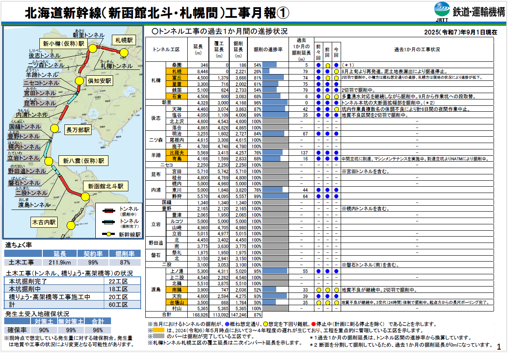
Task: Select the 新函館北斗駅 yellow map marker
Action: pos(83,196)
